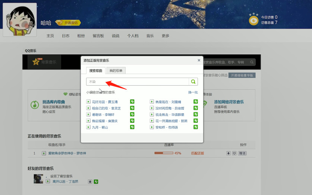Viewport: 312px width, 195px height.
Task: Open song link 花好月圆 - 费玉清
Action: tap(105, 102)
